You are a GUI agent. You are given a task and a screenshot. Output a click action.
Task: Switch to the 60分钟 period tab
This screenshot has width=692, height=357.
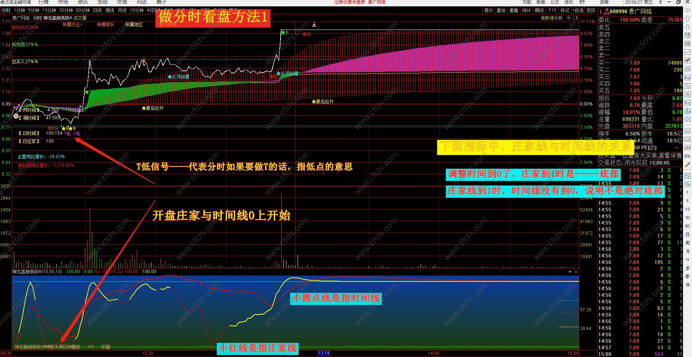[83, 10]
